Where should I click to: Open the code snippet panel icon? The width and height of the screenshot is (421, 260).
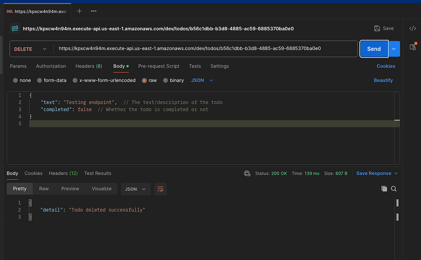(413, 28)
